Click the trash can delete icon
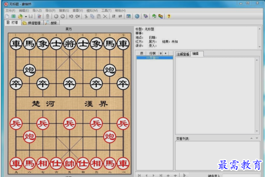This screenshot has height=177, width=265. pos(48,16)
